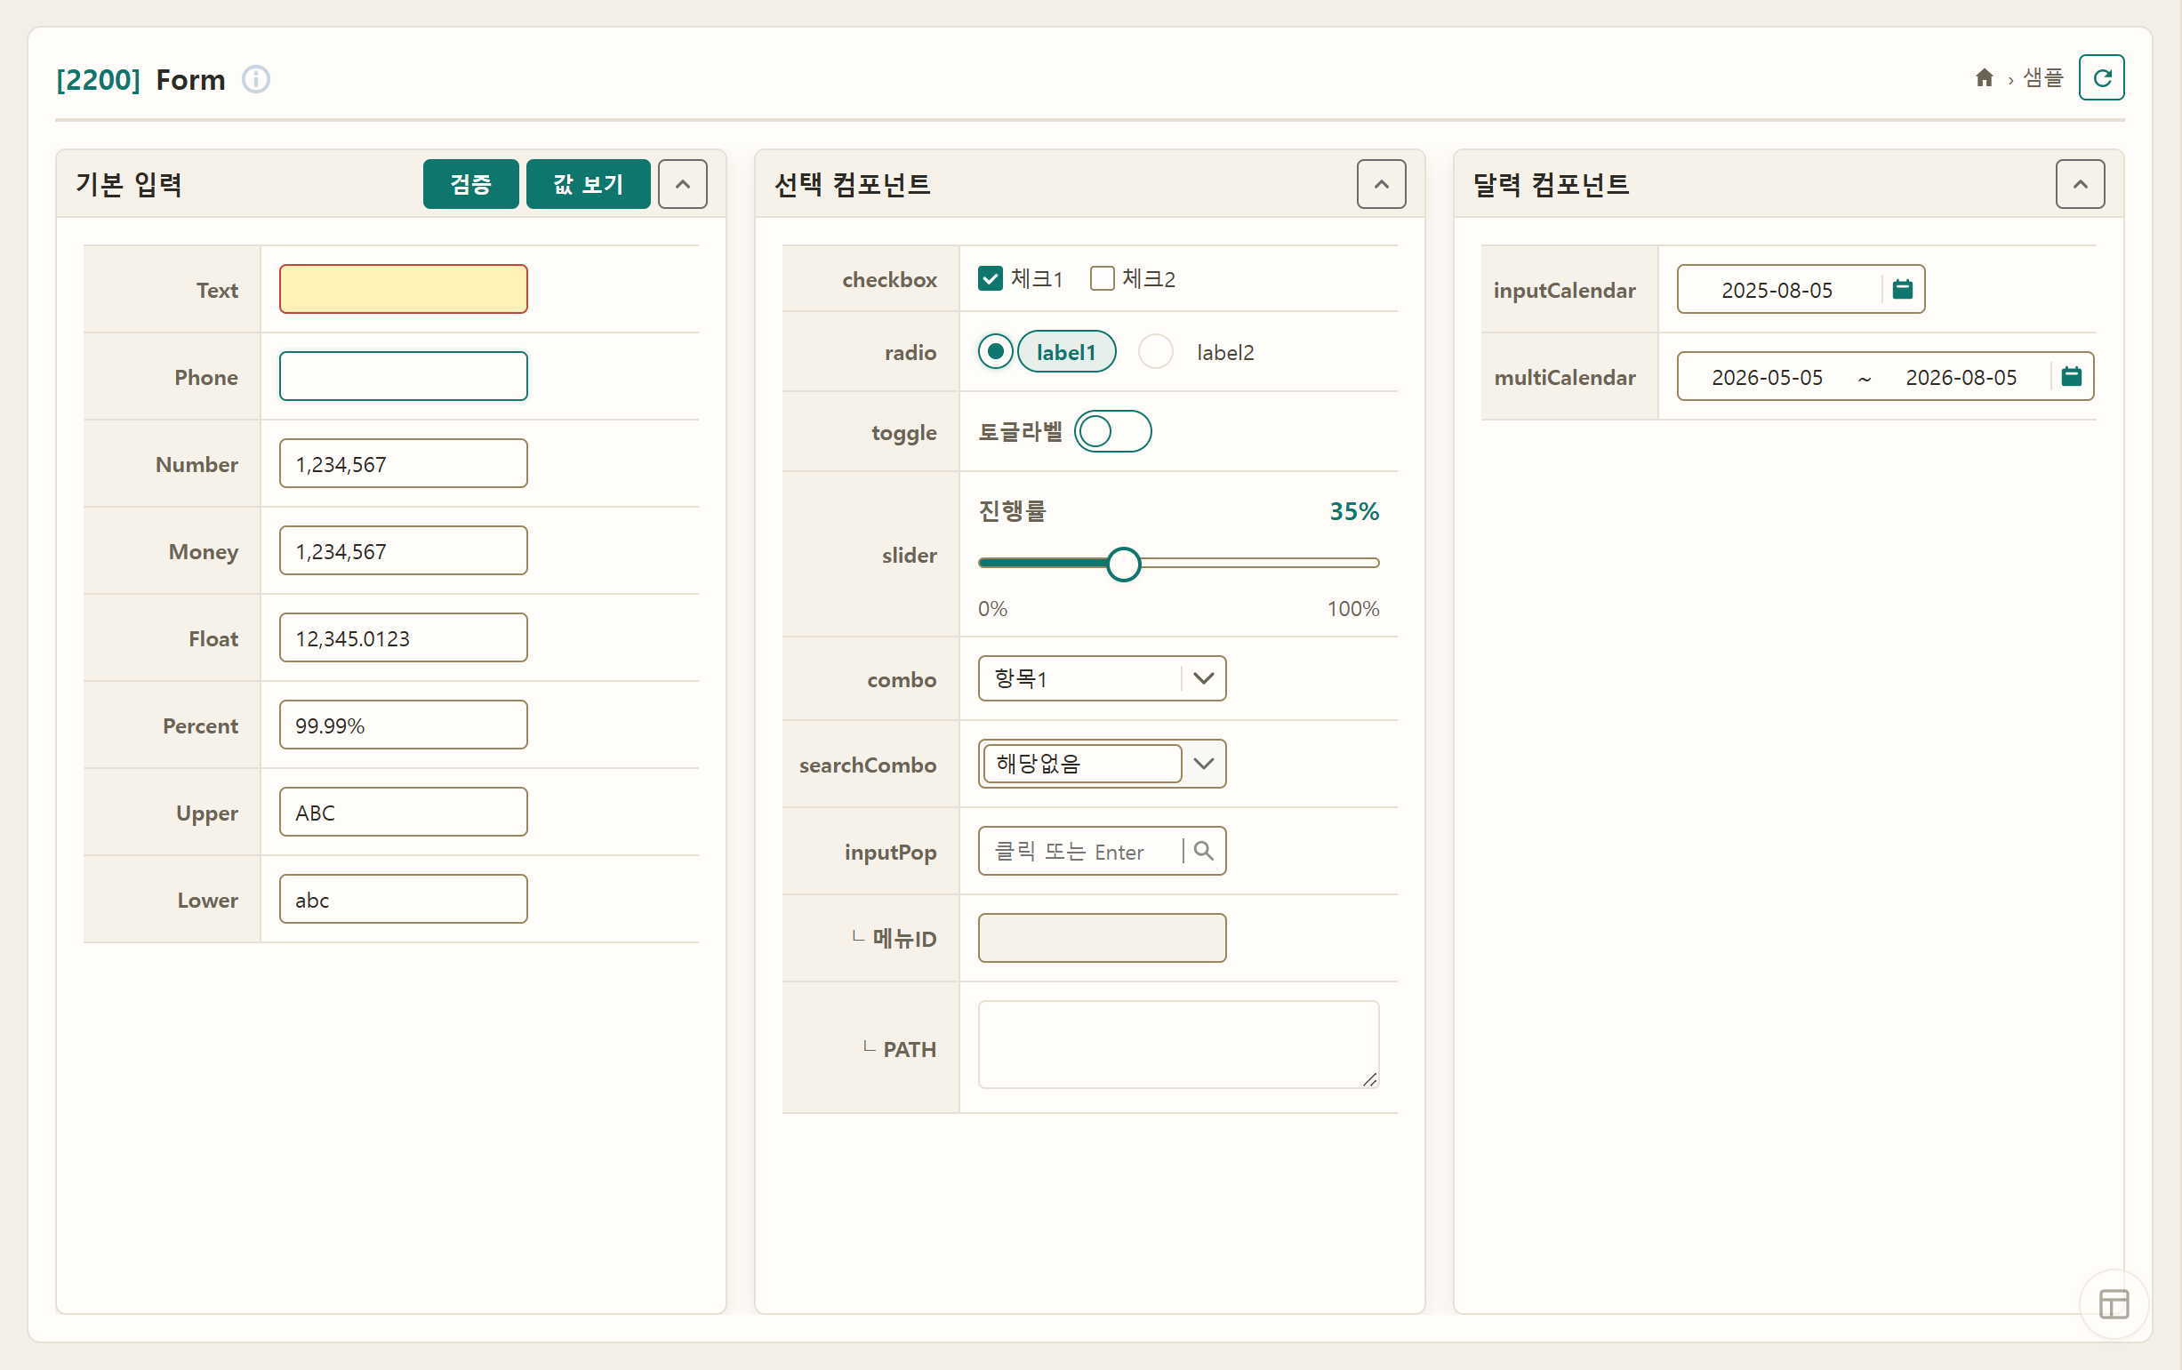Click the 진행률 slider handle
2182x1370 pixels.
[1123, 564]
